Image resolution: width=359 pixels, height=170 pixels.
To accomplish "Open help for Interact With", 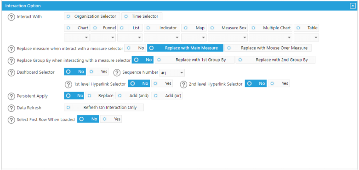I will point(11,17).
